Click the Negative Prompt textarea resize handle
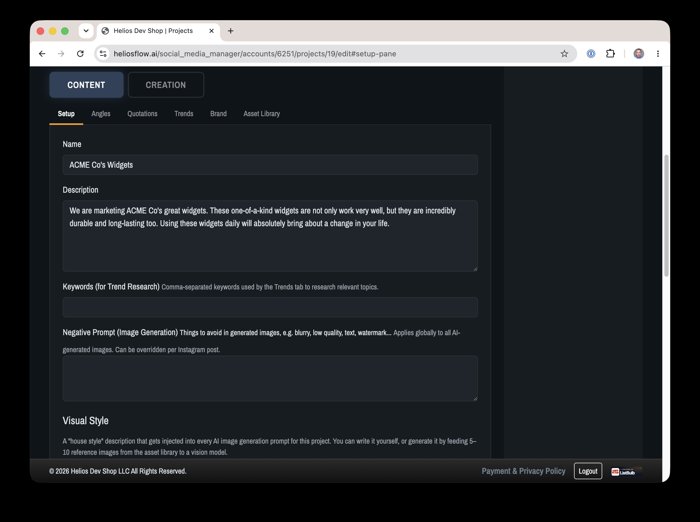700x522 pixels. point(475,399)
